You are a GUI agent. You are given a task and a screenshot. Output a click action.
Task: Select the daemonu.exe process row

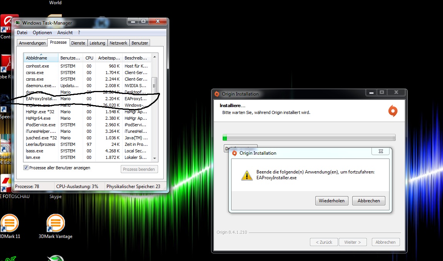88,86
